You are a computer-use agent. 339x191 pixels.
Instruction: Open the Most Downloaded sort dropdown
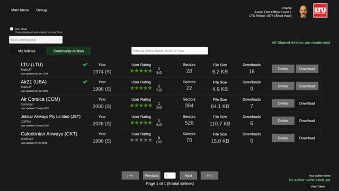click(35, 40)
